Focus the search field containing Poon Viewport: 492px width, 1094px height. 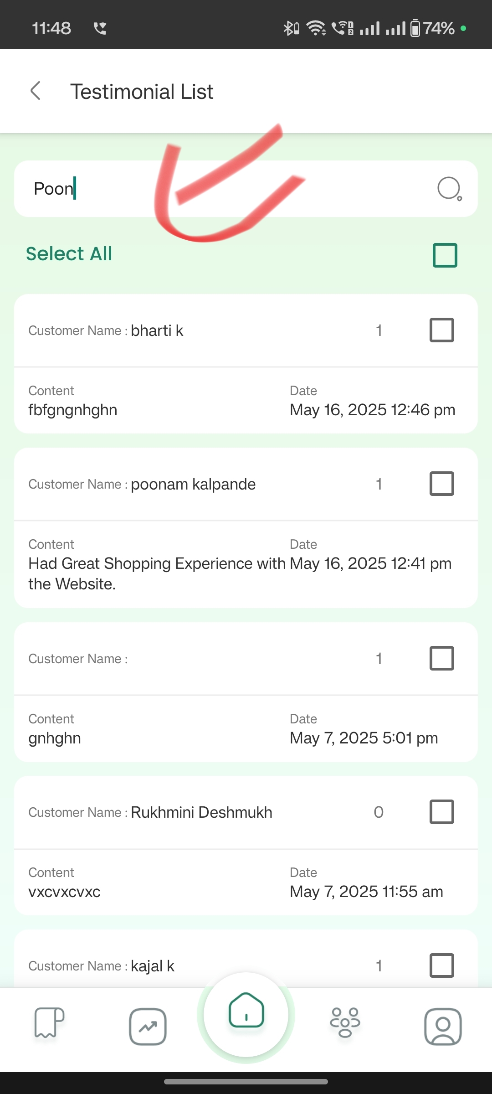[246, 189]
